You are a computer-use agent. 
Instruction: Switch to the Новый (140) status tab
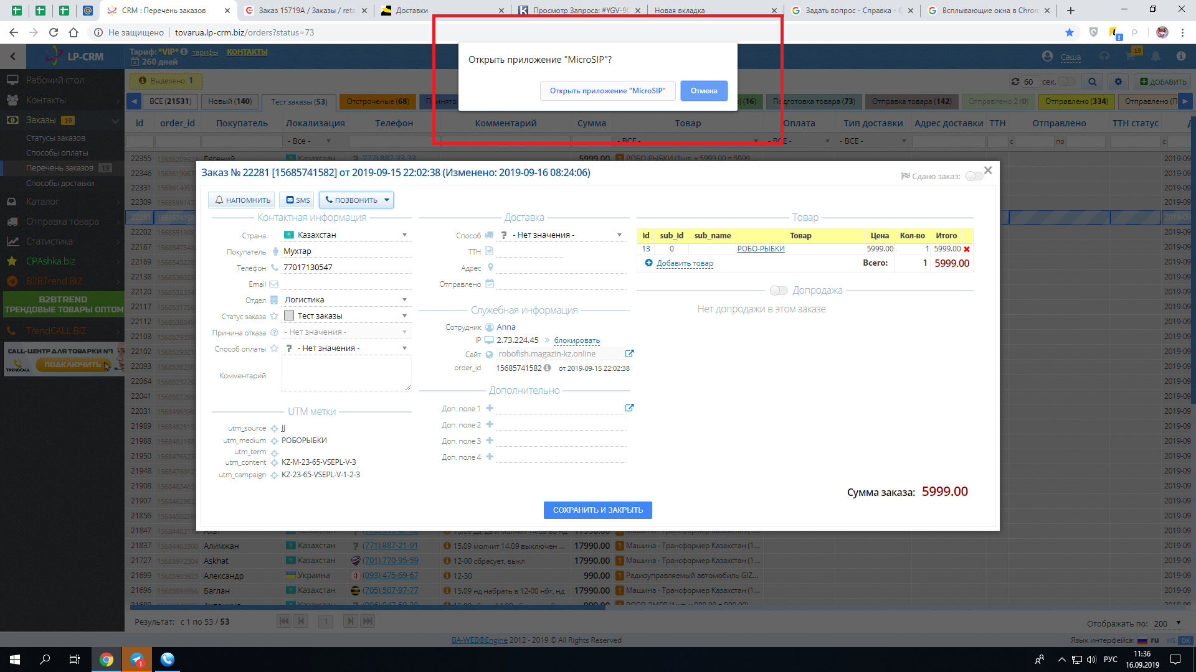[x=230, y=101]
